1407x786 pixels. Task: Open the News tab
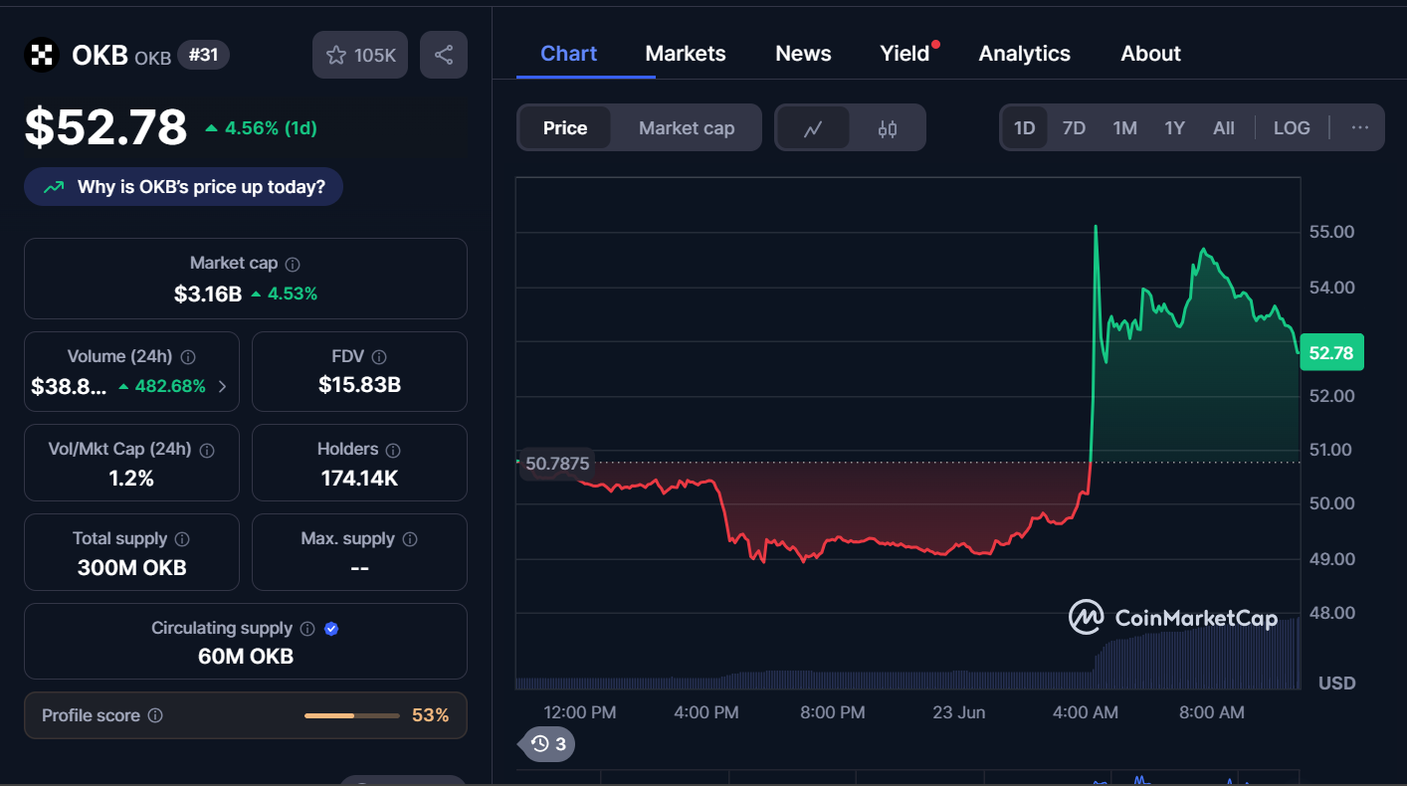pos(803,54)
